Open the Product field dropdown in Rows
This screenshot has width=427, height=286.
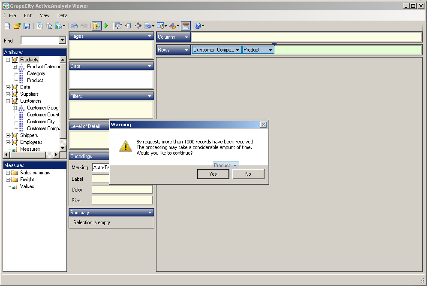coord(270,50)
